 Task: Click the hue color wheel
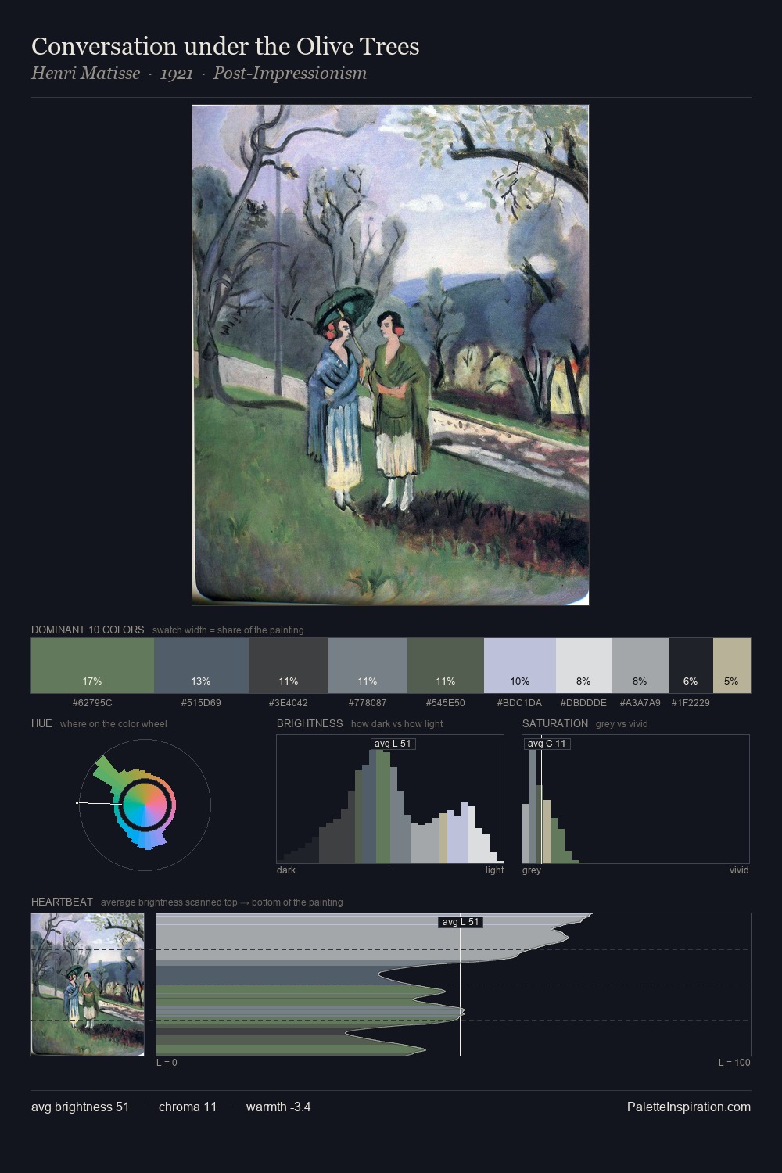[x=145, y=804]
